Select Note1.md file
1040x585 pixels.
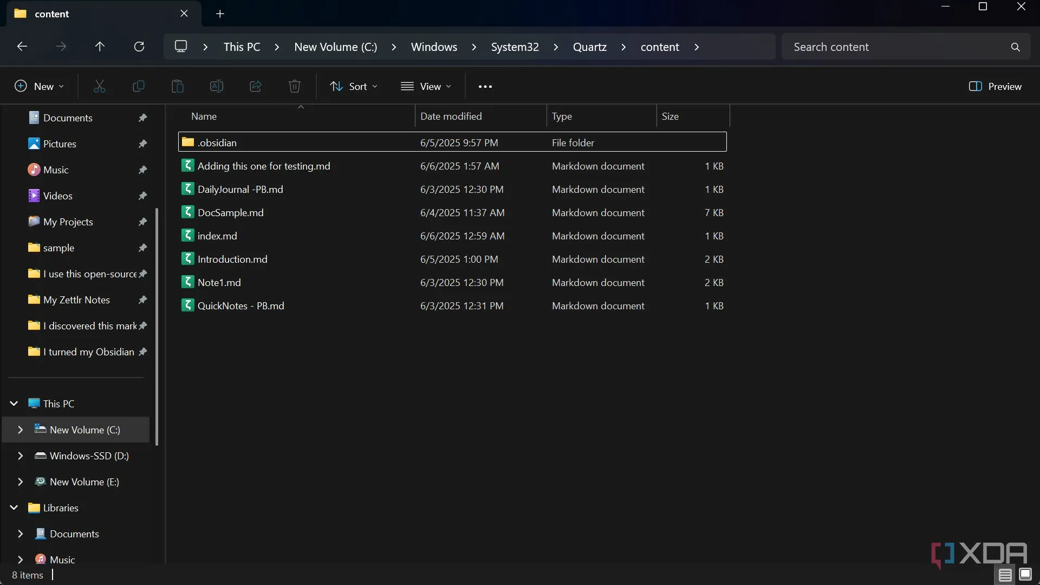[x=452, y=282]
